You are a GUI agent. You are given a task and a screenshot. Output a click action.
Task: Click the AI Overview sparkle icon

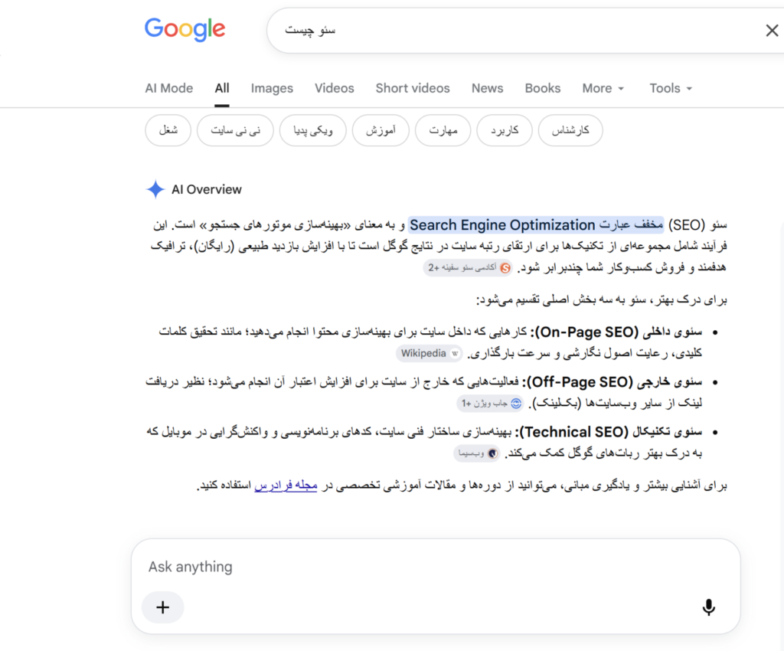point(155,189)
